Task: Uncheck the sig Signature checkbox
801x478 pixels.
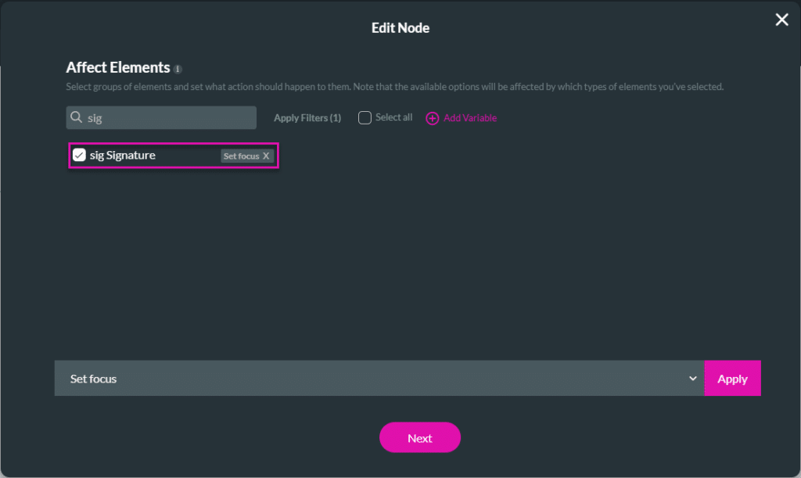Action: click(79, 156)
